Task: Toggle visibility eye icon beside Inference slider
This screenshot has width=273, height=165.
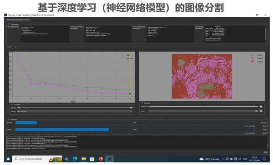Action: pyautogui.click(x=261, y=107)
